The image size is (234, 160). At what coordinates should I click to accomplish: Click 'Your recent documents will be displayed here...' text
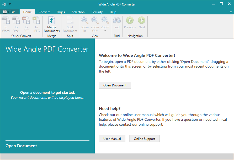(x=47, y=97)
